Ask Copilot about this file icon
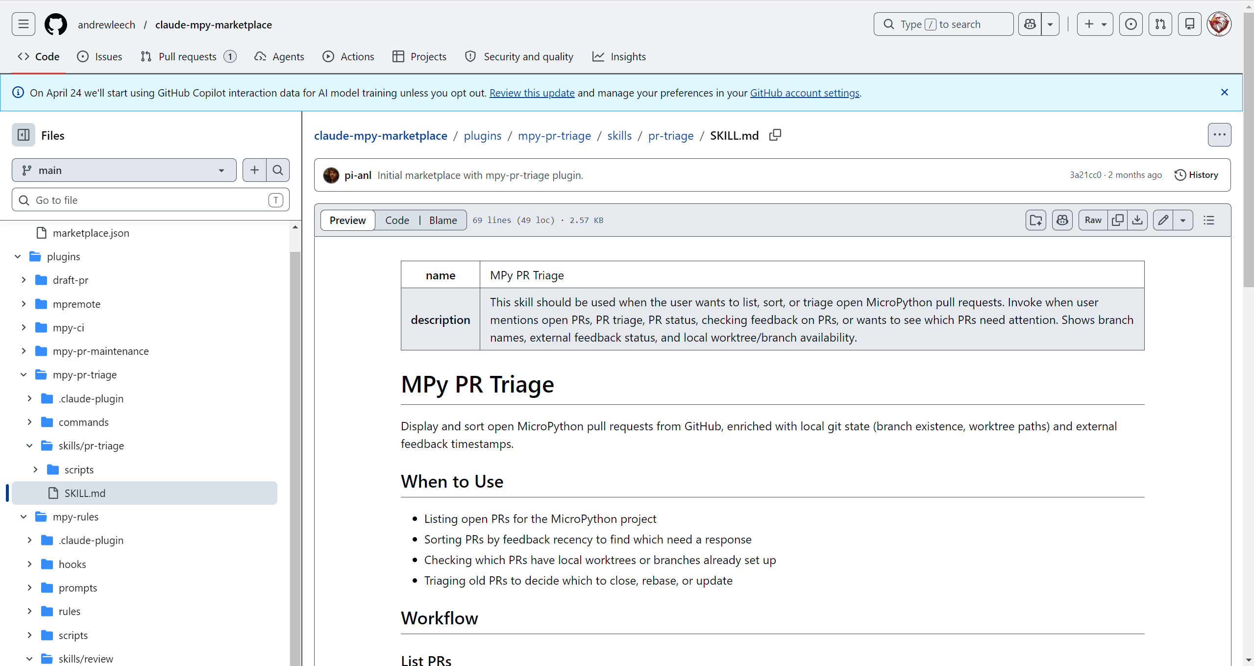Image resolution: width=1254 pixels, height=666 pixels. 1062,220
